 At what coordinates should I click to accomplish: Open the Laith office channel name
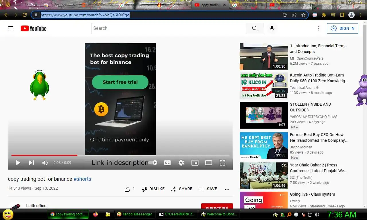click(36, 206)
